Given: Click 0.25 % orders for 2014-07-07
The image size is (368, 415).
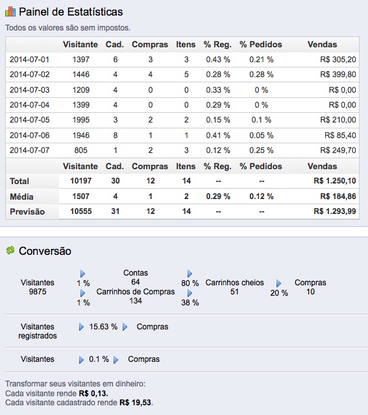Looking at the screenshot, I should 261,150.
